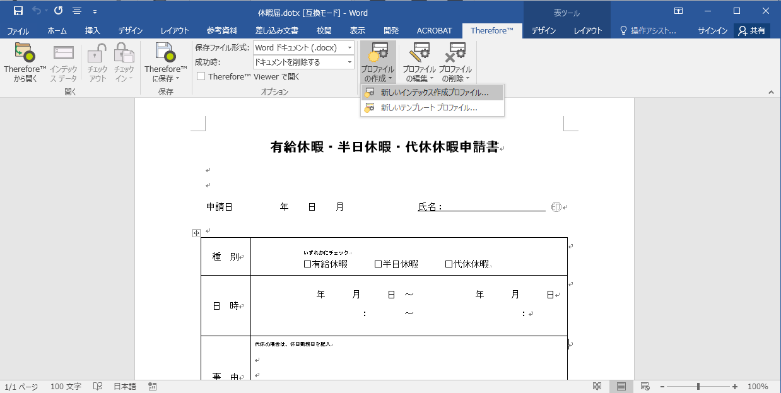Click the 100 文字 word count
Viewport: 781px width, 393px height.
66,387
